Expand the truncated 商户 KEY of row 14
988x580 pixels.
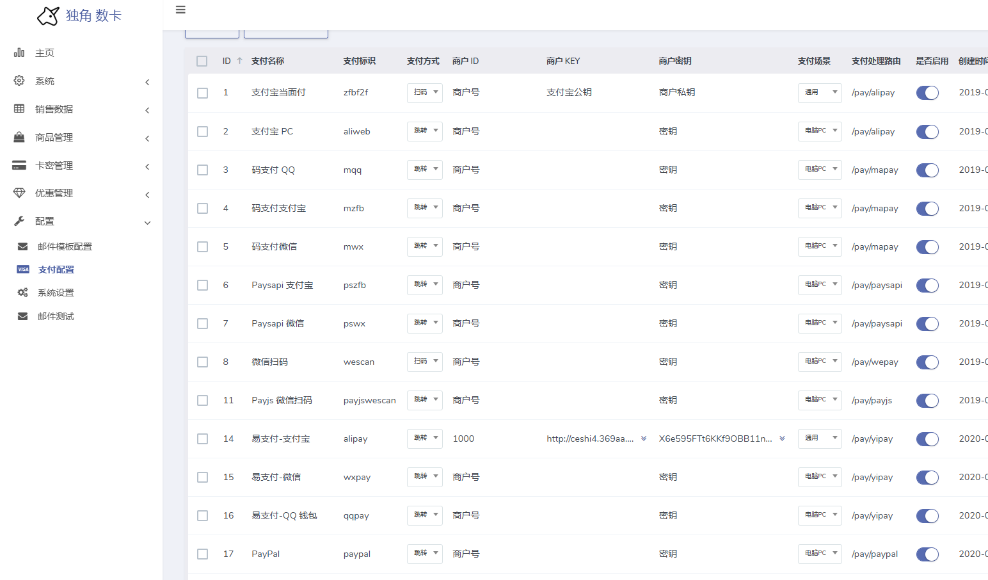click(x=644, y=439)
